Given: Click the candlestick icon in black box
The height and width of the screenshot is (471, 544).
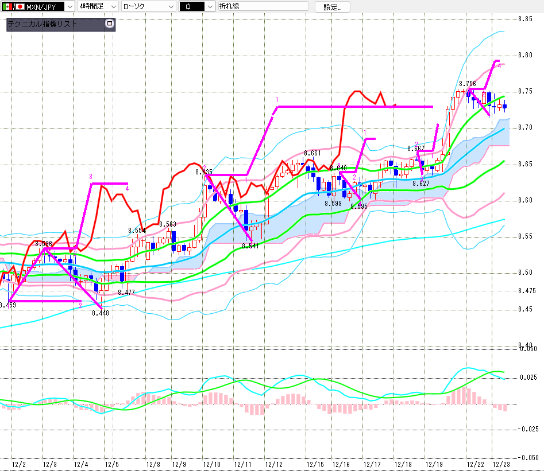Looking at the screenshot, I should point(190,6).
